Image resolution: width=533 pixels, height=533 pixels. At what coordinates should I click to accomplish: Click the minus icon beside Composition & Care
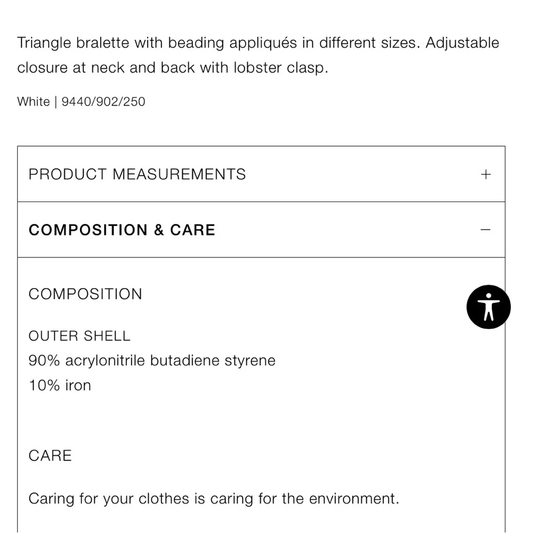(x=486, y=230)
